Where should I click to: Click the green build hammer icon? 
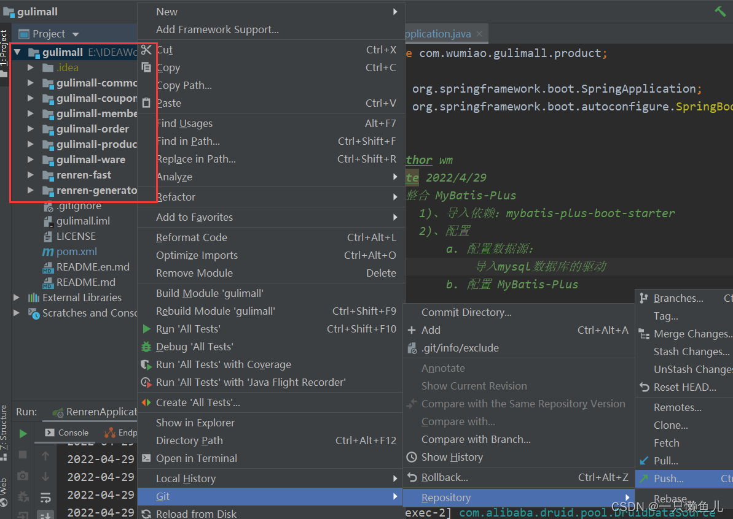point(720,10)
